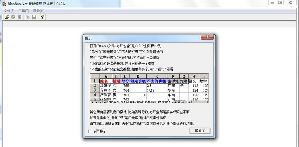Viewport: 299px width, 147px height.
Task: Click the 华东 cell
Action: [x=173, y=90]
